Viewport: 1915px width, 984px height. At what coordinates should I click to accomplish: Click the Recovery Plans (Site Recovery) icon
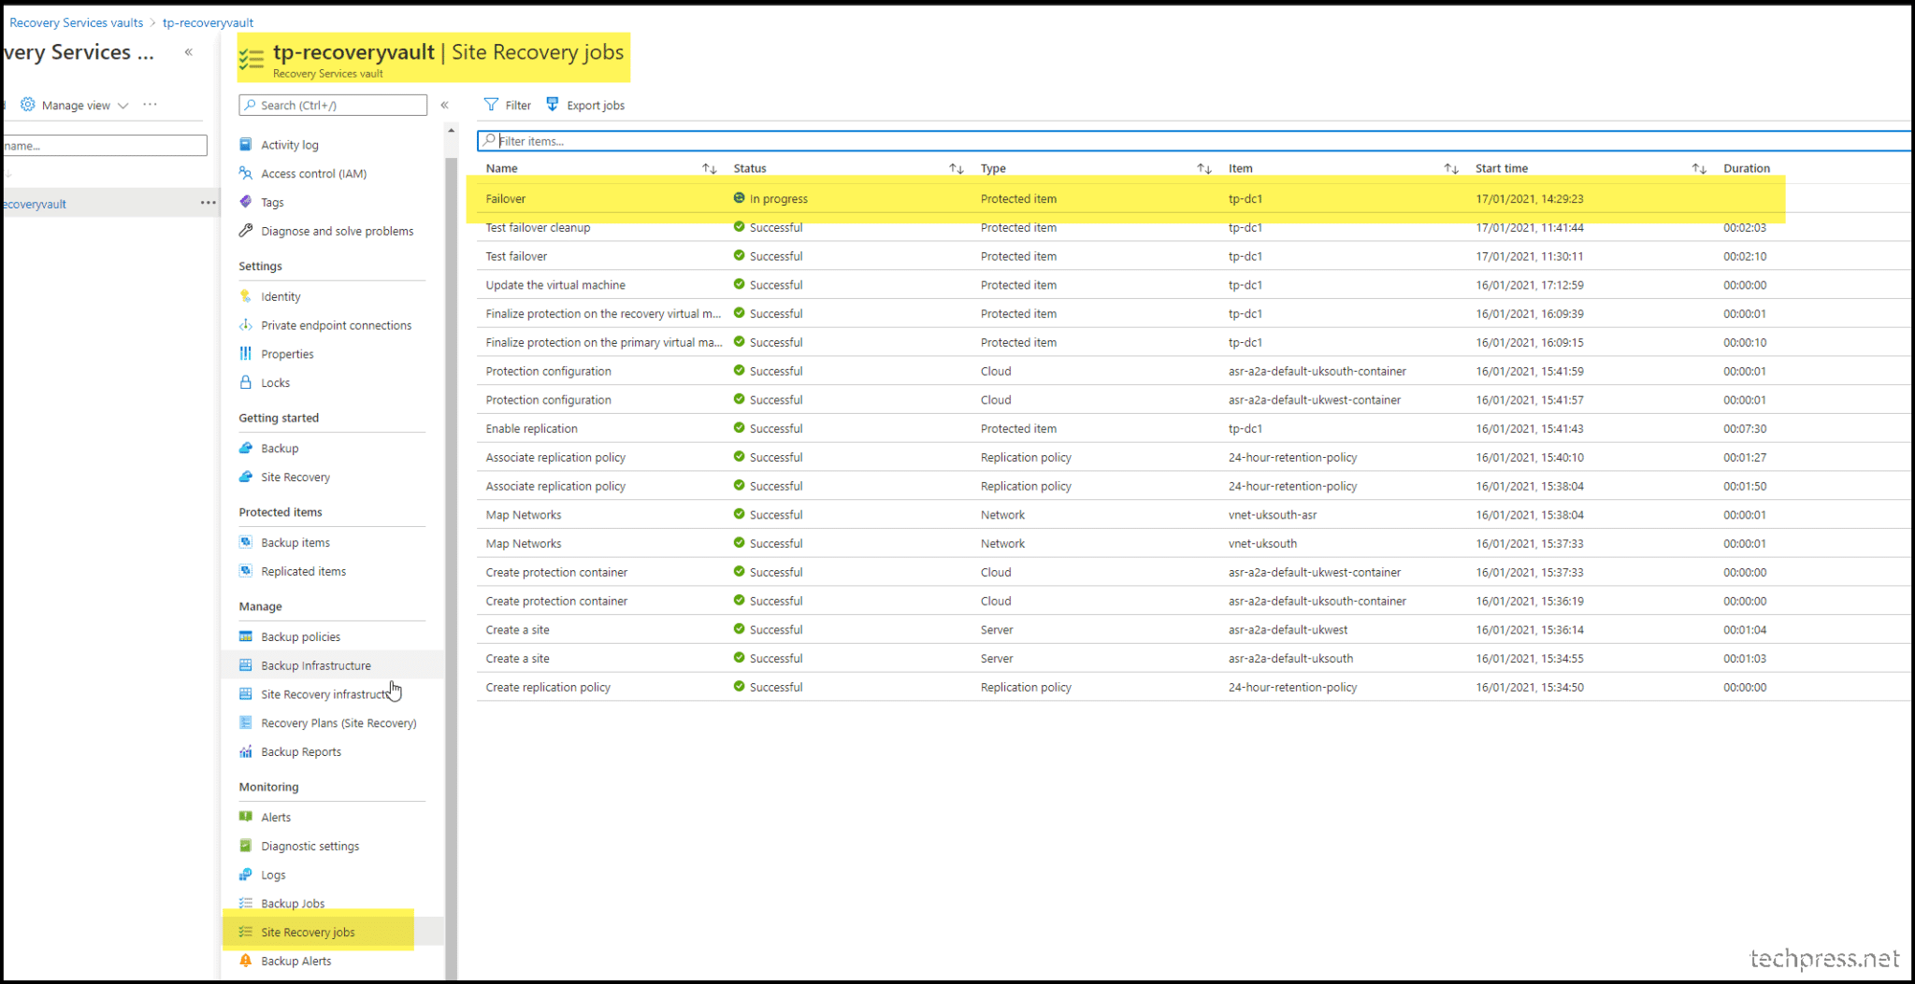(246, 722)
